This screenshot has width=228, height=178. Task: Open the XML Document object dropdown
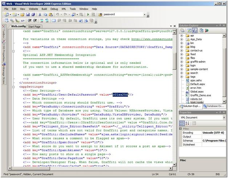click(x=224, y=117)
